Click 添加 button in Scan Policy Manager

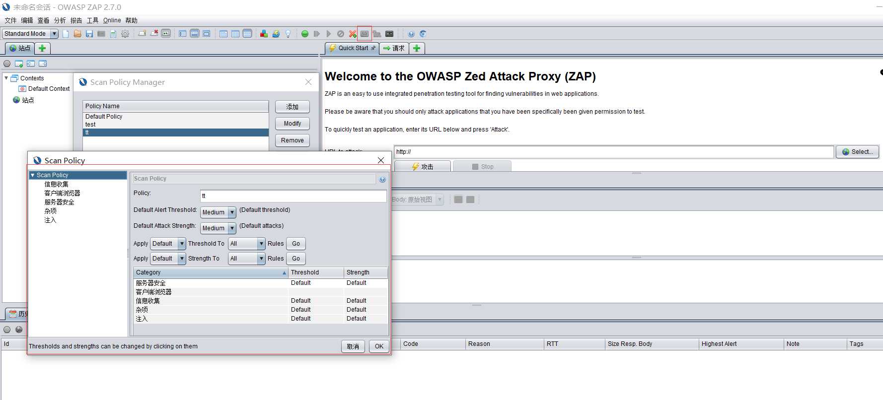click(293, 107)
